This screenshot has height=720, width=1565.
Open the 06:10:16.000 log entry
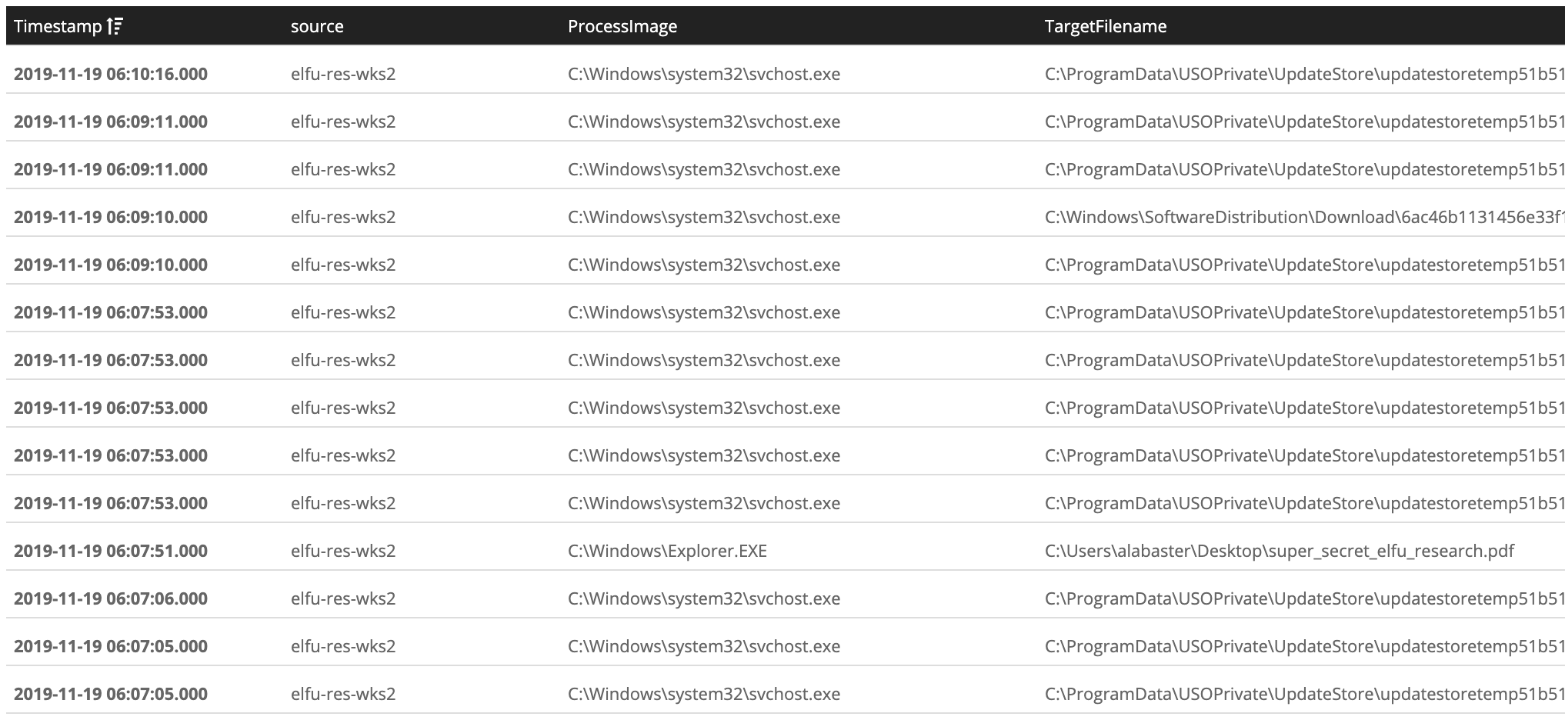pyautogui.click(x=786, y=74)
